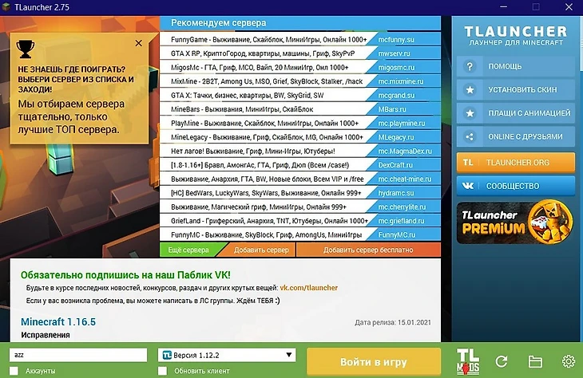The image size is (583, 378).
Task: Open Установить скин menu item
Action: (516, 90)
